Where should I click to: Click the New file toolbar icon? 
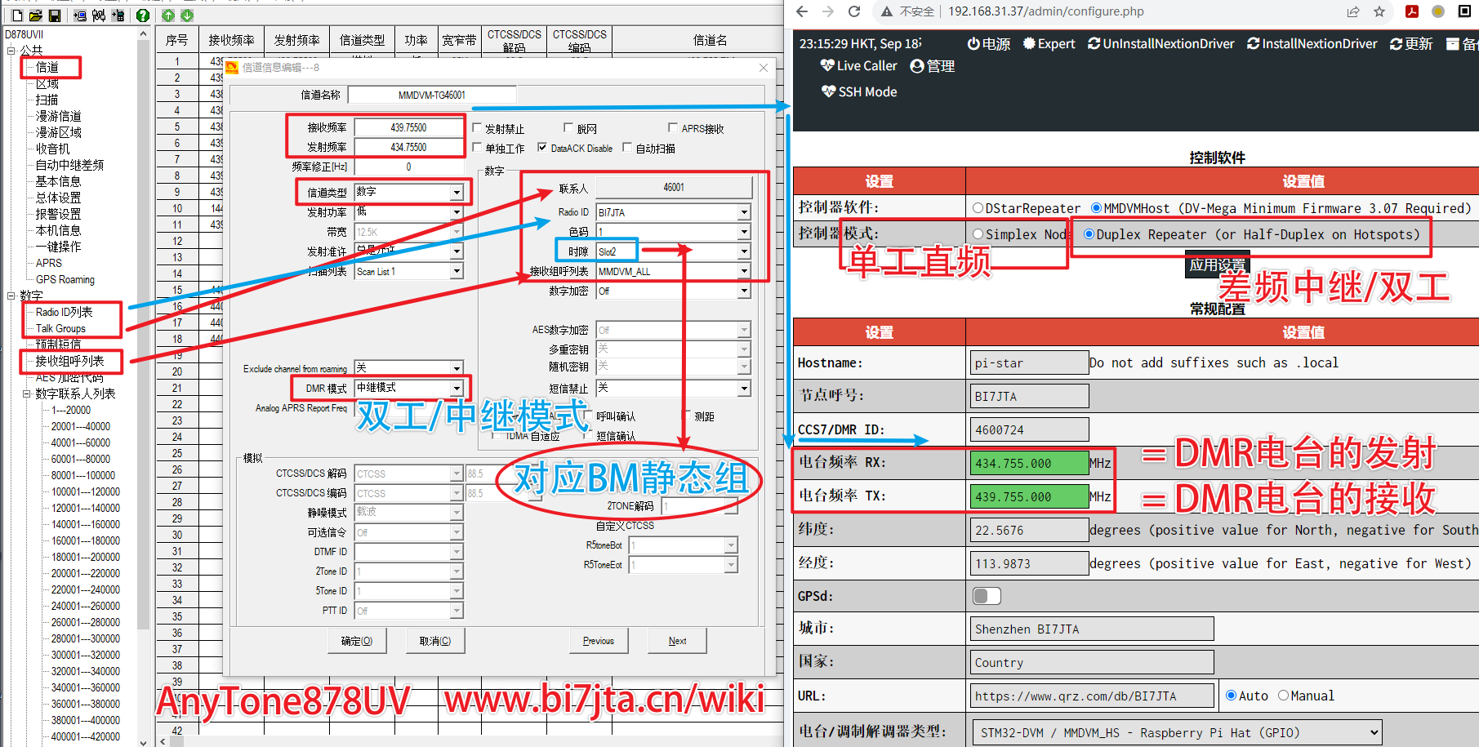[x=17, y=16]
